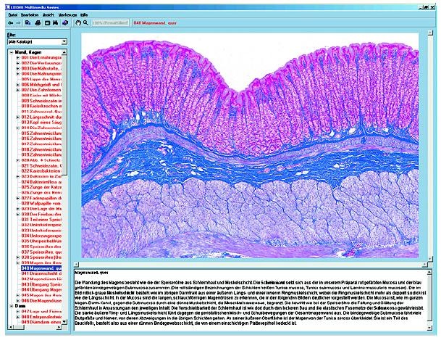The width and height of the screenshot is (441, 343).
Task: Open the Filter catalog dropdown
Action: click(x=64, y=42)
